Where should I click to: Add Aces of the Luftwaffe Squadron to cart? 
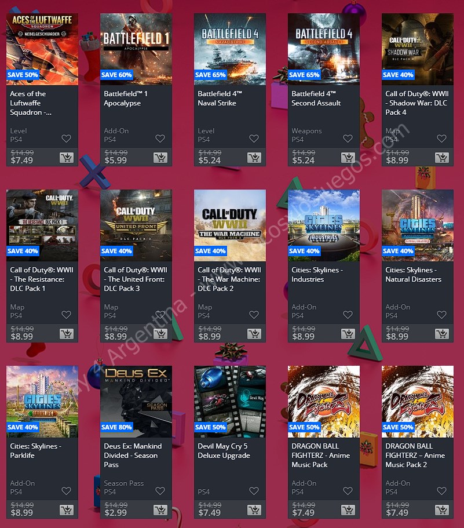coord(66,157)
